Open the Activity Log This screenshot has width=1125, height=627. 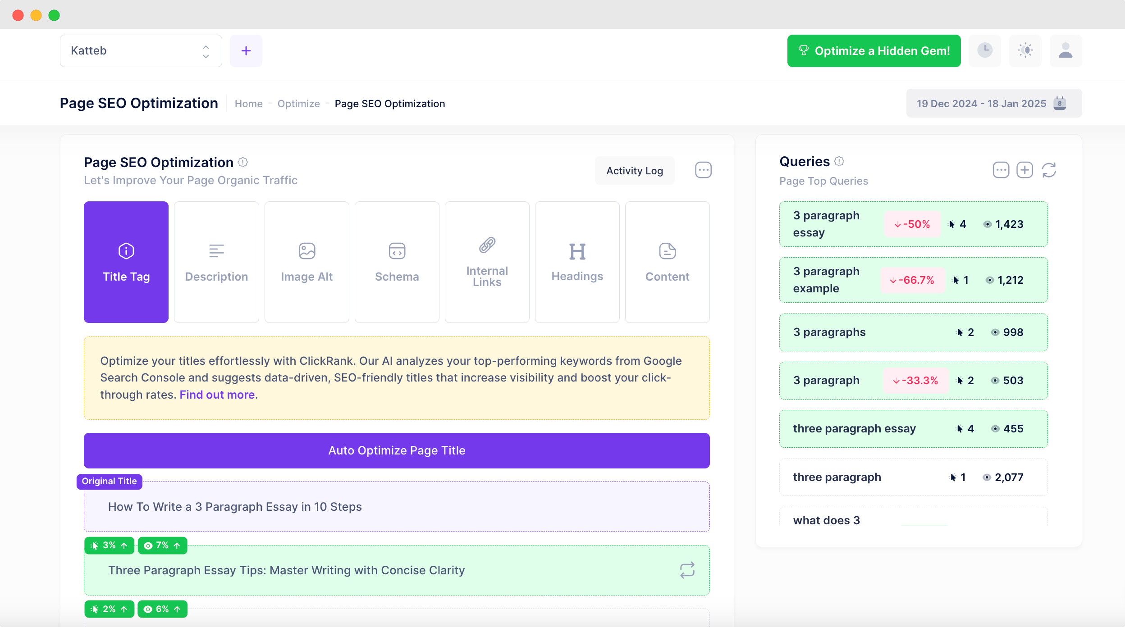tap(635, 171)
